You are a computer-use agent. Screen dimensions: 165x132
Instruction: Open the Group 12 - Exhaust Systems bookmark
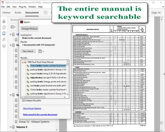pos(34,122)
